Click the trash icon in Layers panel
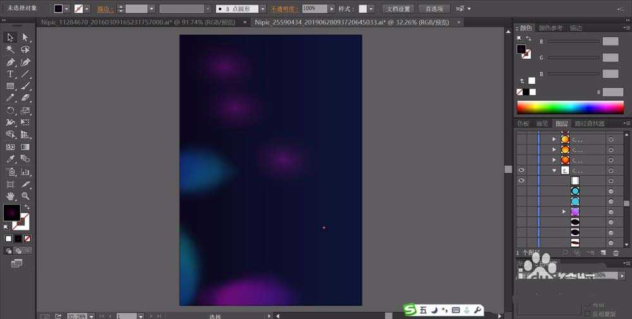The image size is (632, 319). coord(616,252)
